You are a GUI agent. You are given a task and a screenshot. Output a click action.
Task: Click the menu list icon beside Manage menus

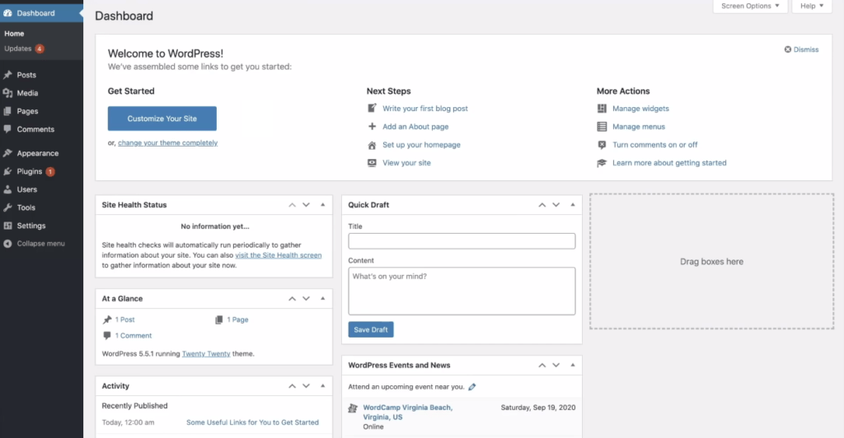tap(602, 127)
